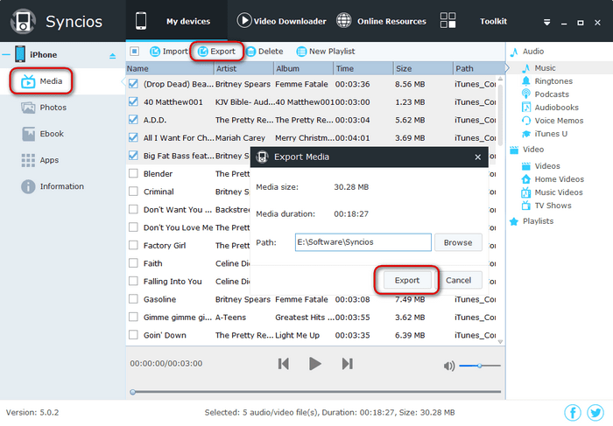Close the Export Media dialog
The width and height of the screenshot is (613, 426).
pyautogui.click(x=478, y=157)
